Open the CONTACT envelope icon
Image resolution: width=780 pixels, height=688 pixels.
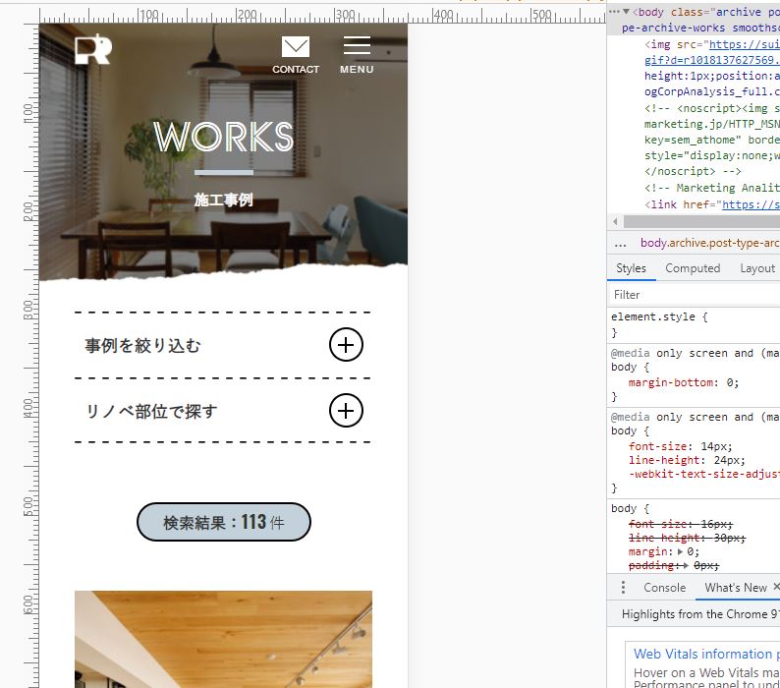pyautogui.click(x=296, y=47)
